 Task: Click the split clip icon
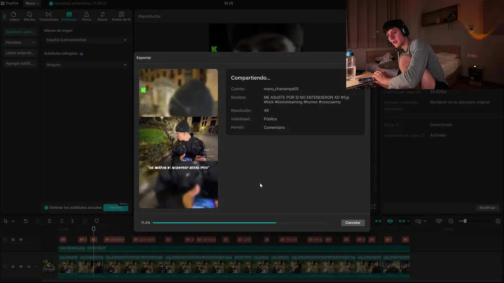pyautogui.click(x=49, y=221)
